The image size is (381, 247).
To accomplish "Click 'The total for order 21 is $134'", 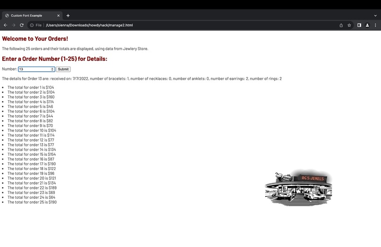I will [32, 183].
